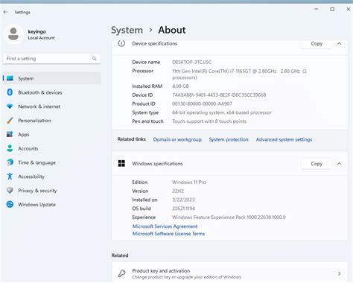The image size is (353, 283).
Task: Copy the Windows specifications
Action: pyautogui.click(x=317, y=164)
